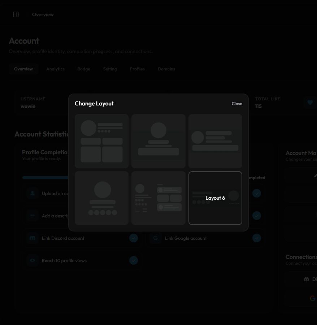Toggle the sidebar panel icon

point(16,14)
